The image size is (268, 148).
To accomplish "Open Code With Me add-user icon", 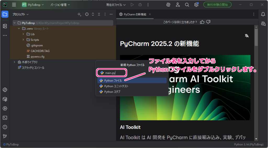I will click(178, 5).
